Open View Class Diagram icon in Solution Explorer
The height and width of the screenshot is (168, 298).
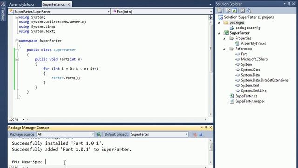[x=249, y=11]
